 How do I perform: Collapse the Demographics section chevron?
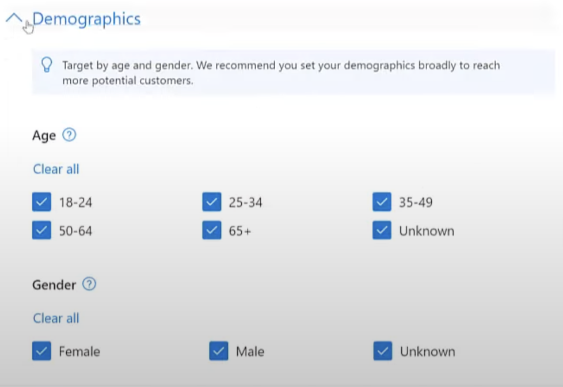point(14,18)
